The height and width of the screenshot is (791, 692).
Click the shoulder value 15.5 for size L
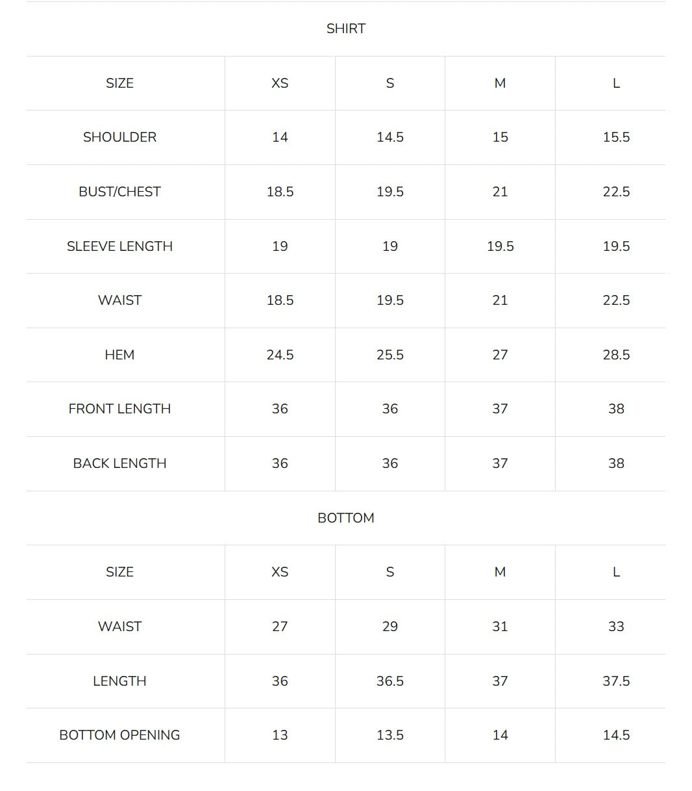616,137
